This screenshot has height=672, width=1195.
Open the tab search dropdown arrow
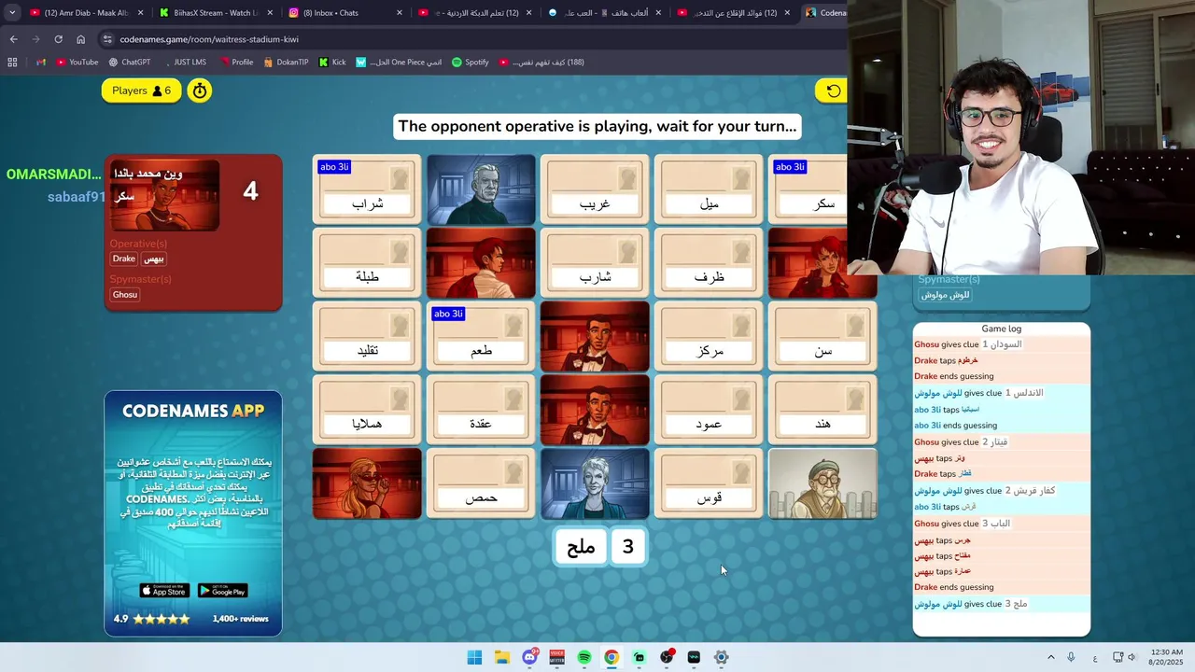point(12,13)
